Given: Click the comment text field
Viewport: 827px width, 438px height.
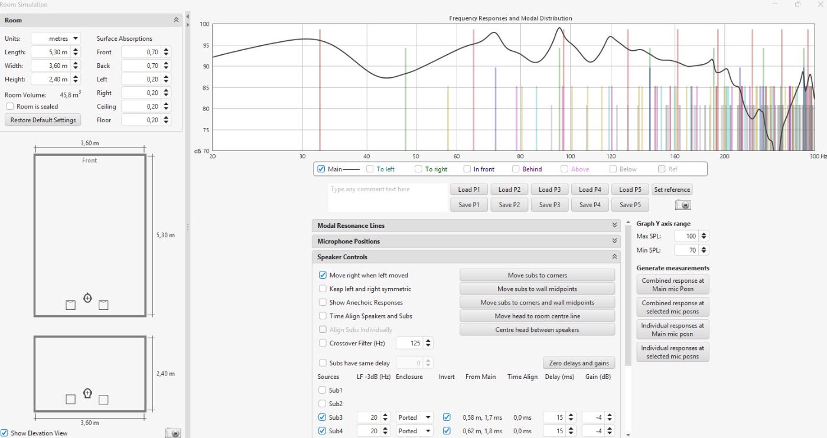Looking at the screenshot, I should click(388, 197).
